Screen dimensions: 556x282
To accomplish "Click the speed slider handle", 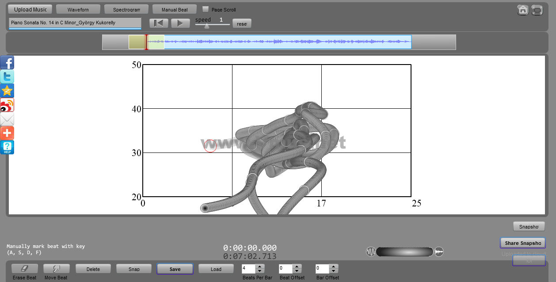I will [x=206, y=26].
